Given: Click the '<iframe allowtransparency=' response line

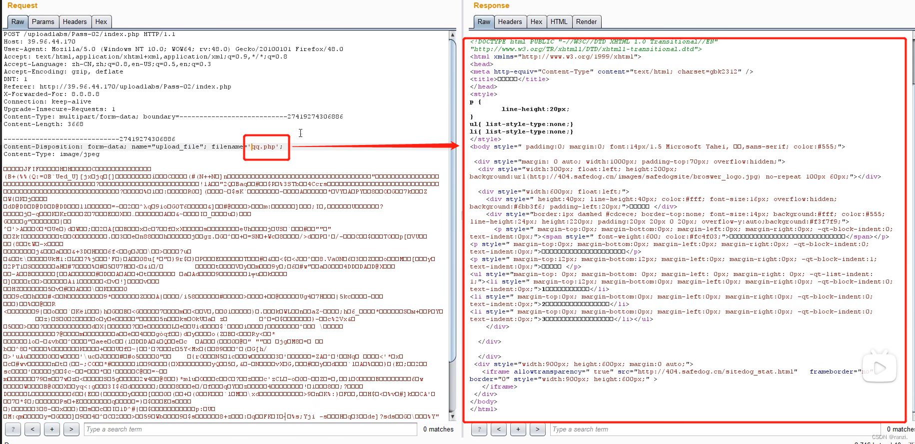Looking at the screenshot, I should (x=677, y=371).
